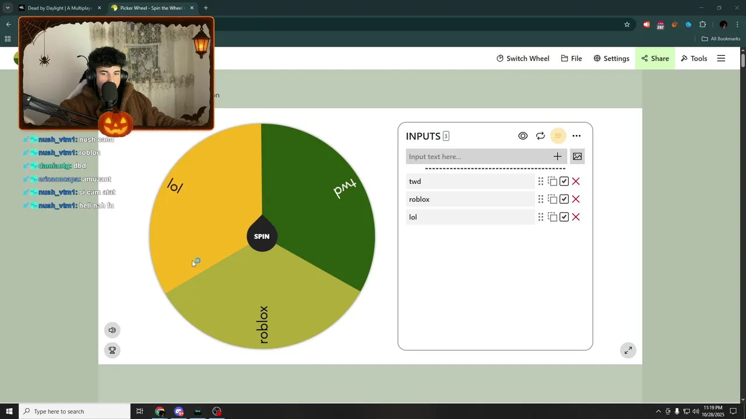The height and width of the screenshot is (419, 746).
Task: Click the Chrome taskbar icon
Action: click(160, 411)
